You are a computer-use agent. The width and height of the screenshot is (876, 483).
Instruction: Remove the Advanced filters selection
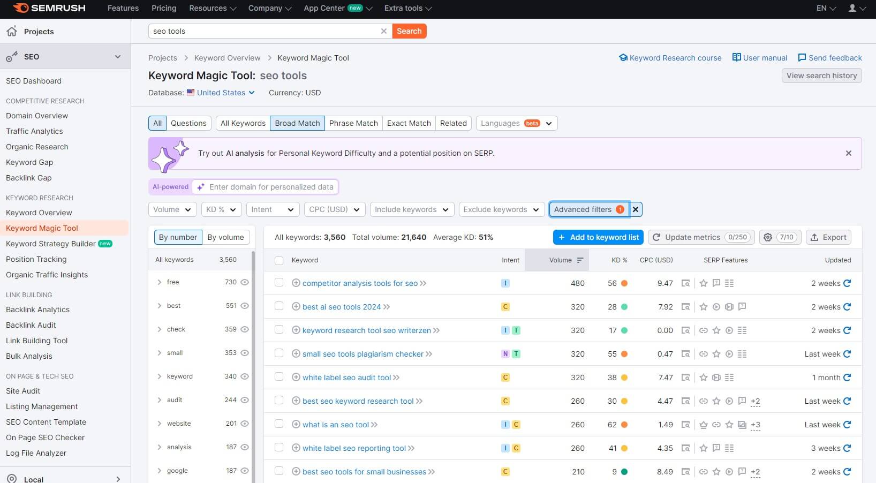(636, 209)
